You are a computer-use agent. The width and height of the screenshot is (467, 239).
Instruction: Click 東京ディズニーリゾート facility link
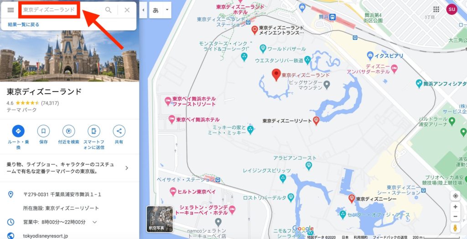pos(72,208)
